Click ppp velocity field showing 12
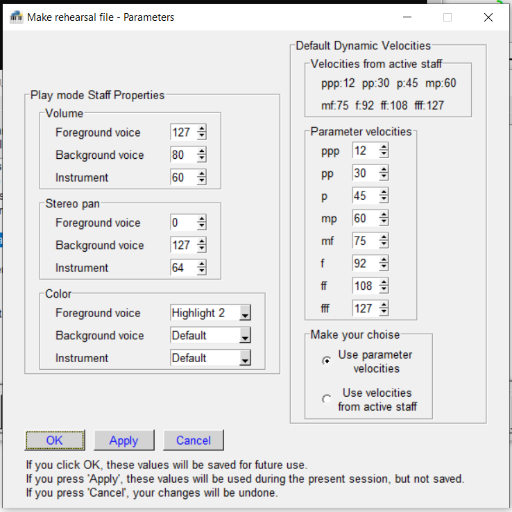Image resolution: width=512 pixels, height=512 pixels. [x=366, y=151]
